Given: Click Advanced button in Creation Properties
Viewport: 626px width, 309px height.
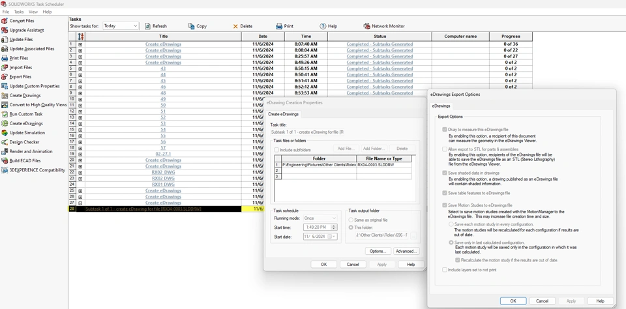Looking at the screenshot, I should (x=406, y=251).
